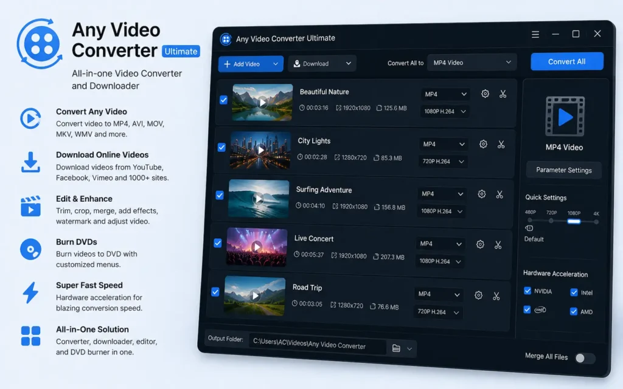Click the Super Fast Speed lightning icon
This screenshot has width=623, height=389.
tap(30, 292)
